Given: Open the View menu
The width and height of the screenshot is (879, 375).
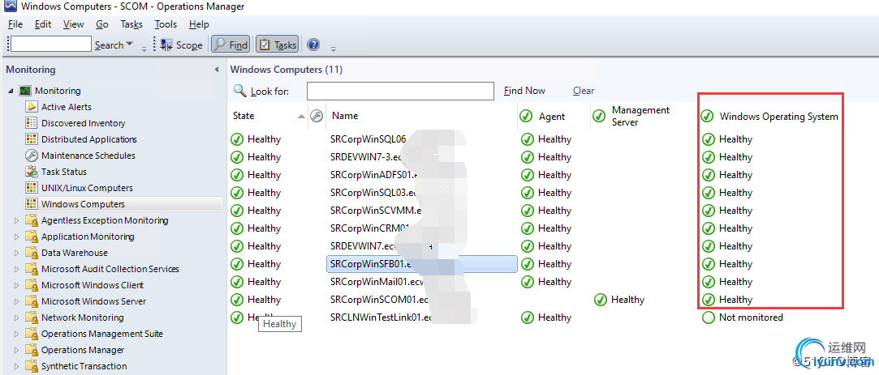Looking at the screenshot, I should coord(73,24).
